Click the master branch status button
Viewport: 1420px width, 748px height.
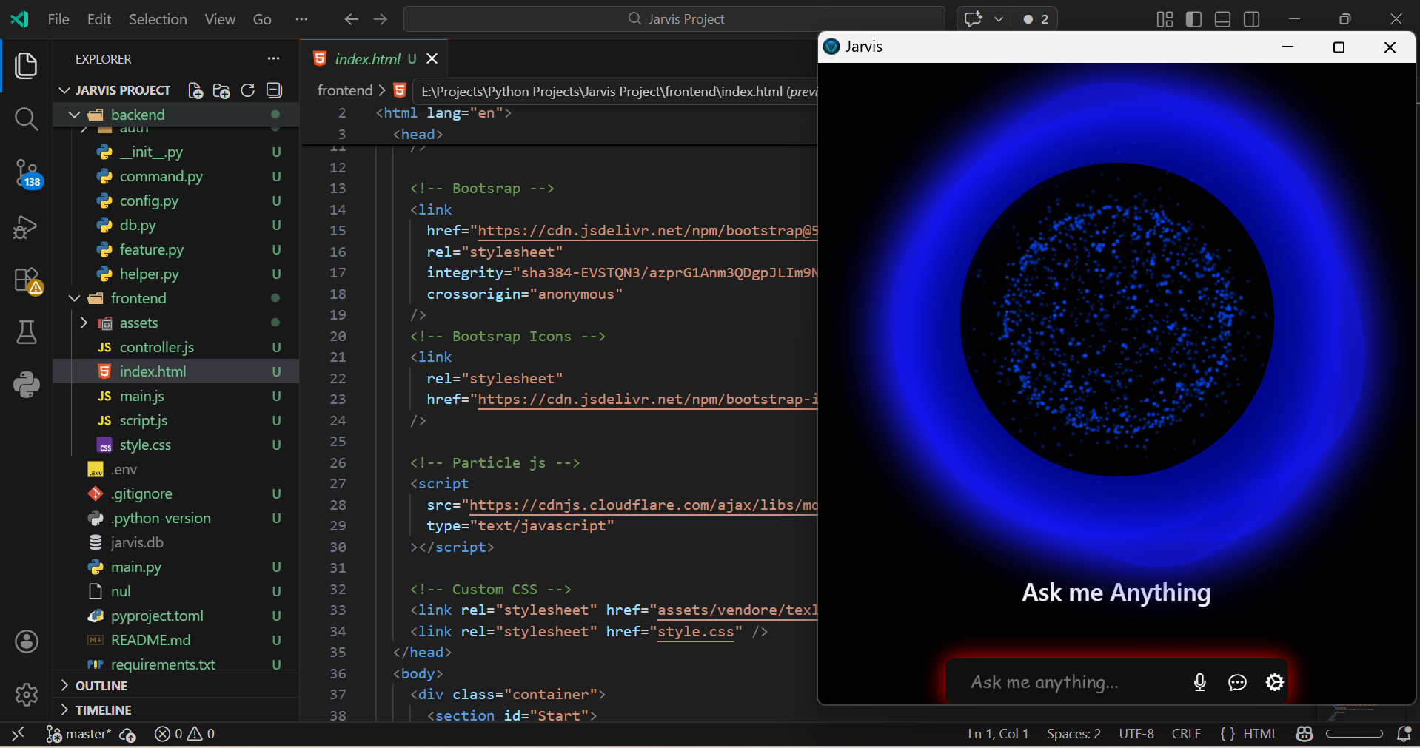[80, 734]
